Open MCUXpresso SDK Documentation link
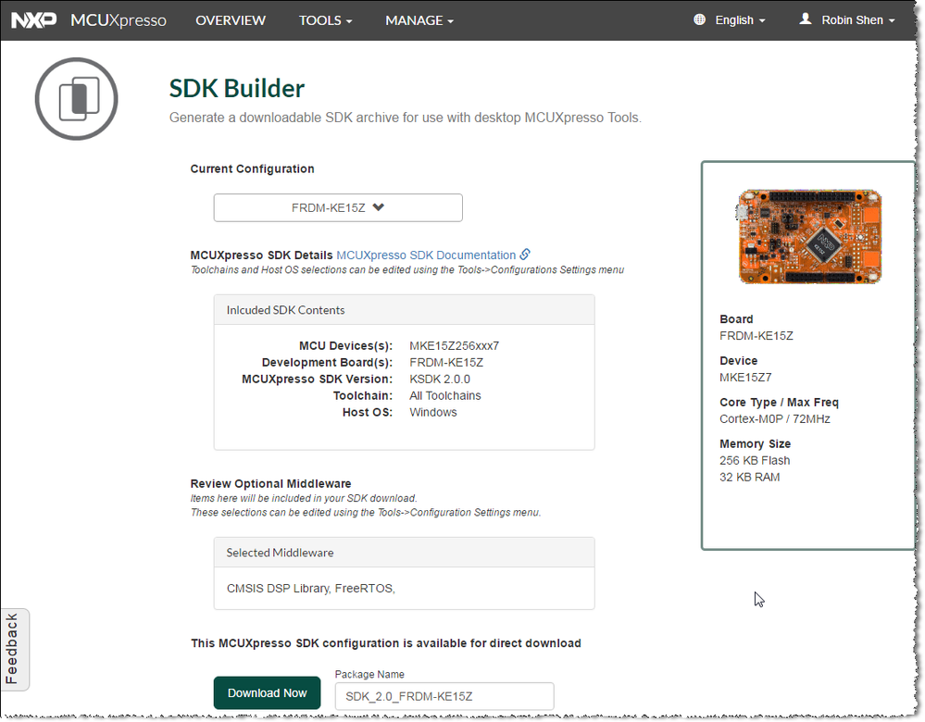925x722 pixels. [x=426, y=255]
